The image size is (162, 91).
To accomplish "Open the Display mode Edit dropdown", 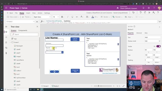I will click(153, 41).
